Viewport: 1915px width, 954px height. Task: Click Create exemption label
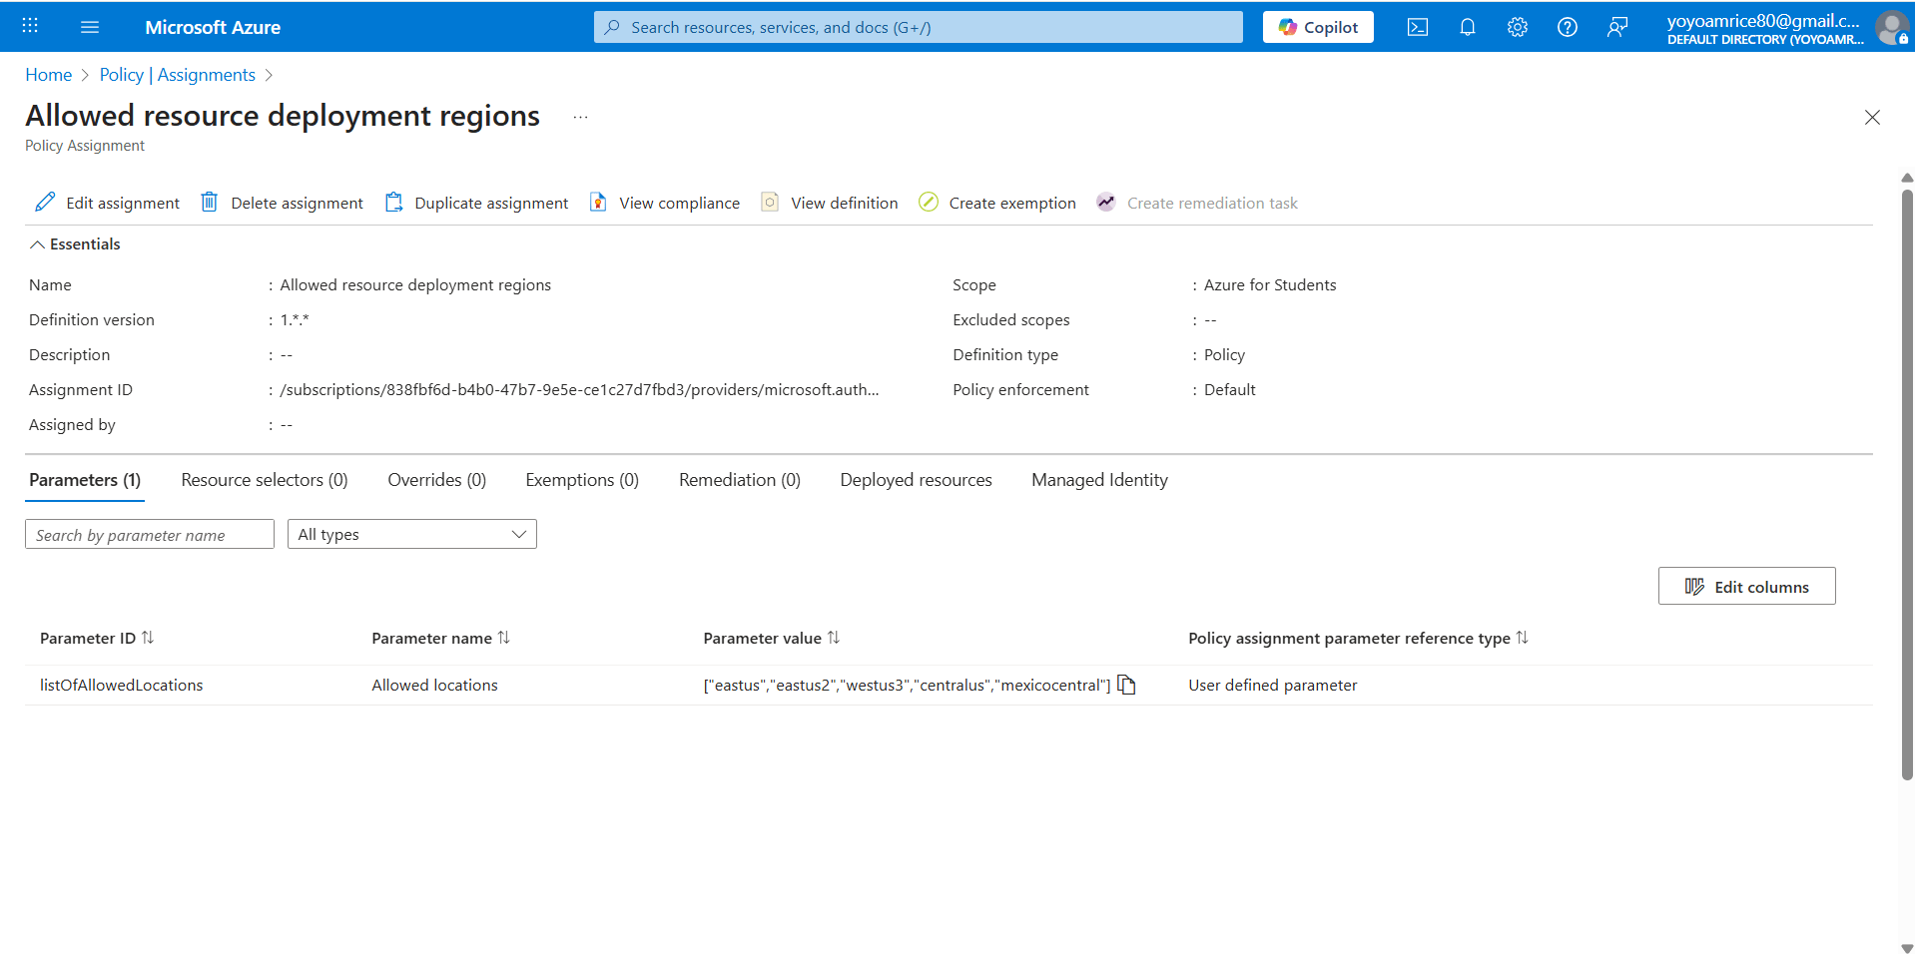pyautogui.click(x=1012, y=203)
